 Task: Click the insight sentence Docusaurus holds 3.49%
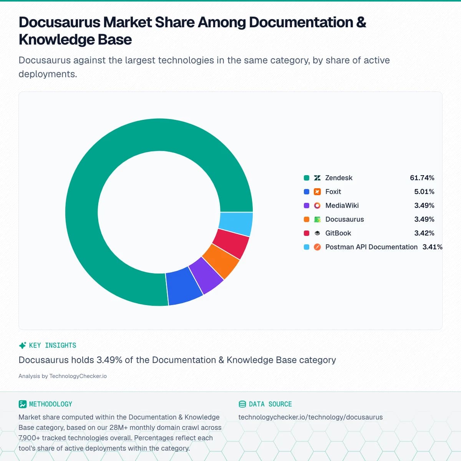point(177,360)
